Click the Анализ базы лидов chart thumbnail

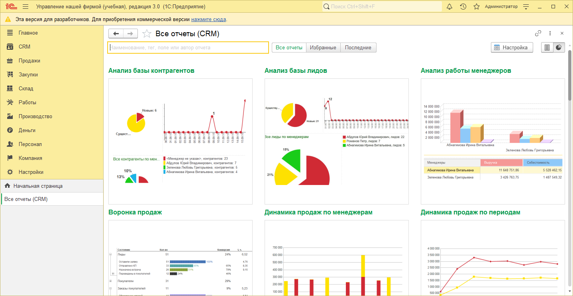point(337,141)
